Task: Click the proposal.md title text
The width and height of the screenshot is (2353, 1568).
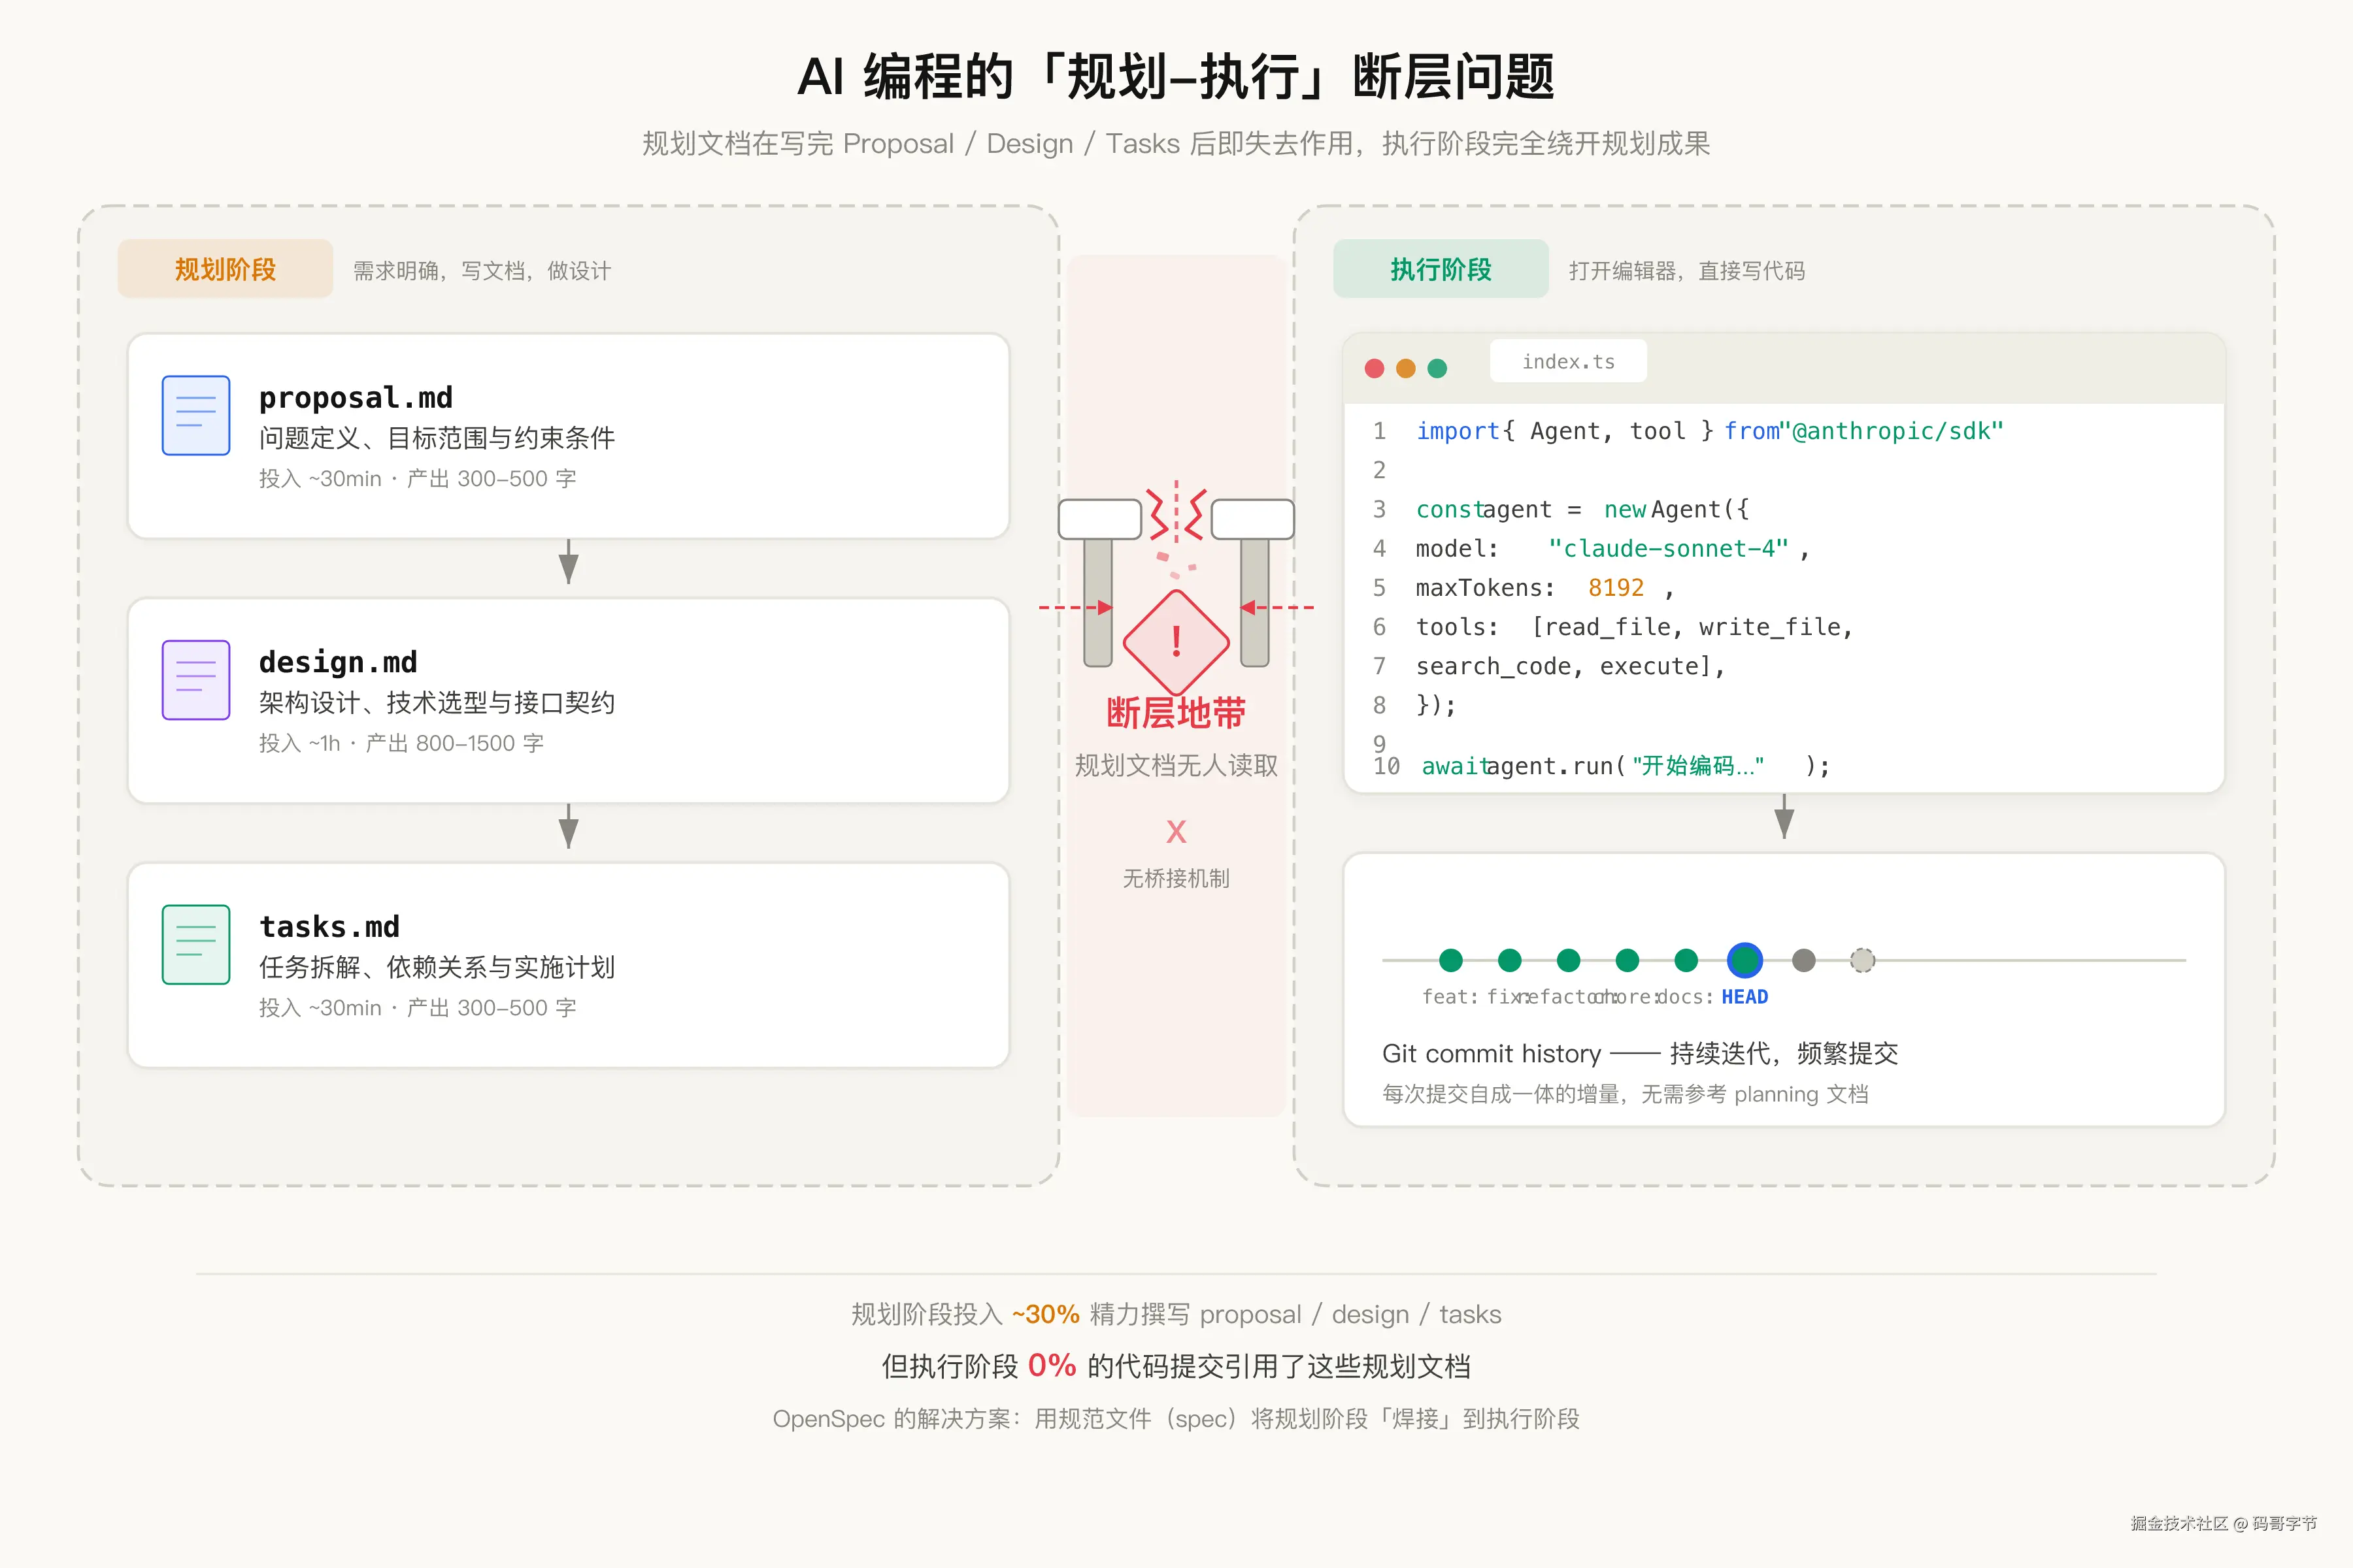Action: tap(356, 397)
